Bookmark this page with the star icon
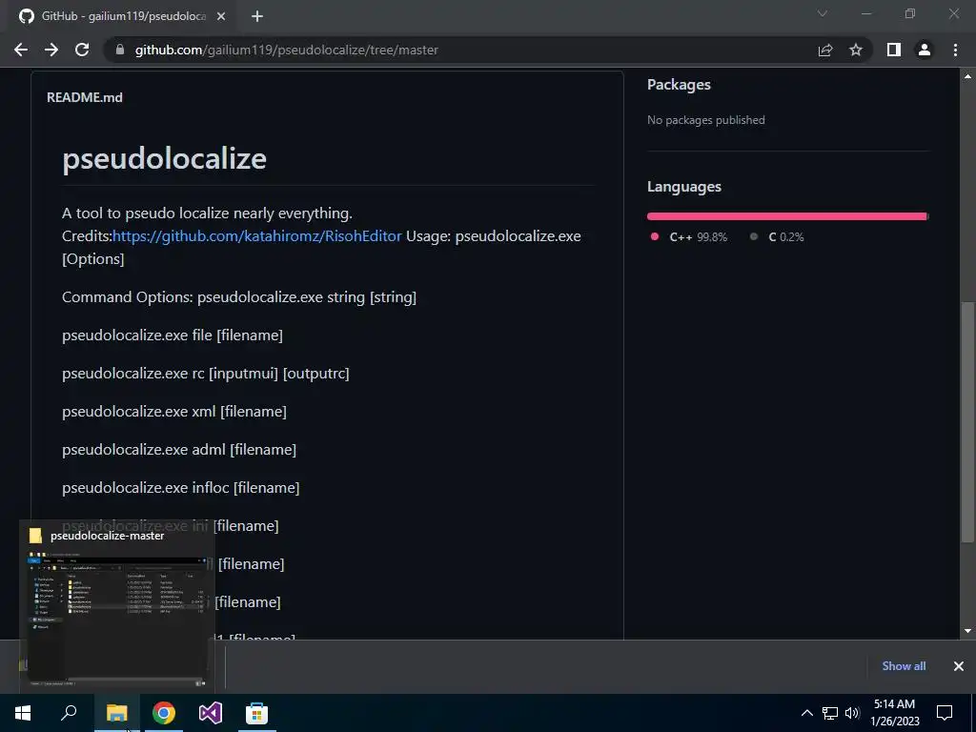Image resolution: width=976 pixels, height=732 pixels. (x=856, y=50)
